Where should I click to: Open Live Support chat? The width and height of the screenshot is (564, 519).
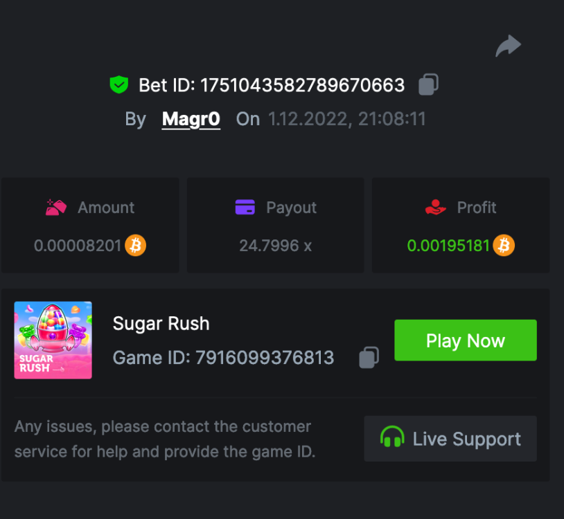(450, 439)
